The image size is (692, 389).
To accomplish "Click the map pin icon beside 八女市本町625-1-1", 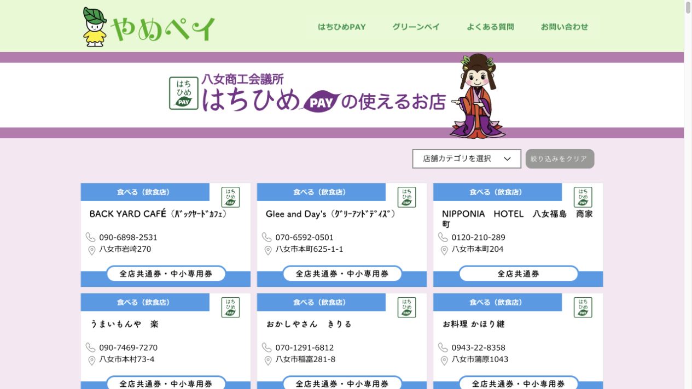I will click(x=268, y=250).
